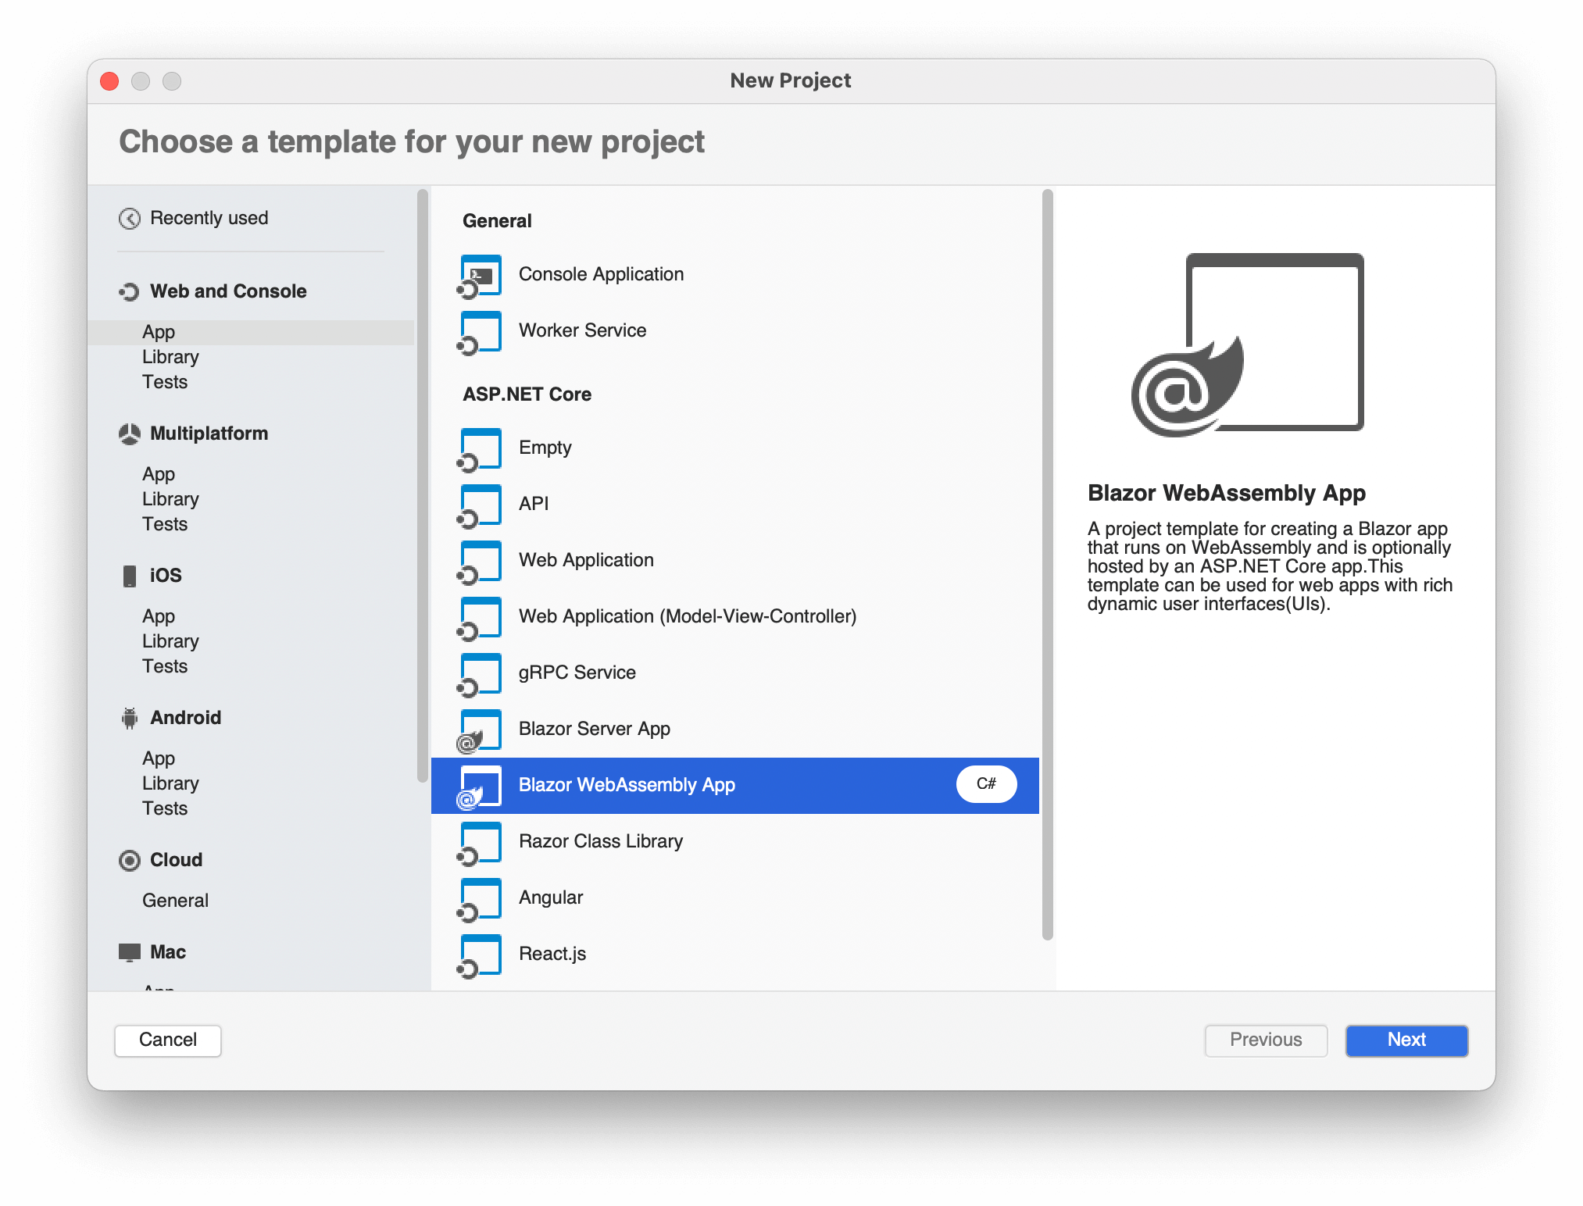Click the Cloud category icon
This screenshot has width=1583, height=1206.
129,861
